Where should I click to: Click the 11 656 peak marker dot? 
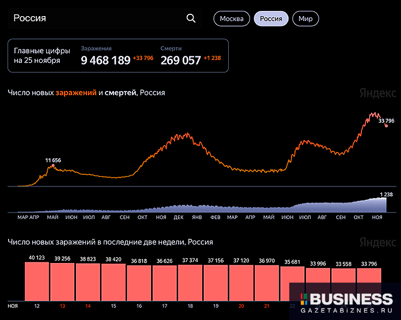click(53, 166)
